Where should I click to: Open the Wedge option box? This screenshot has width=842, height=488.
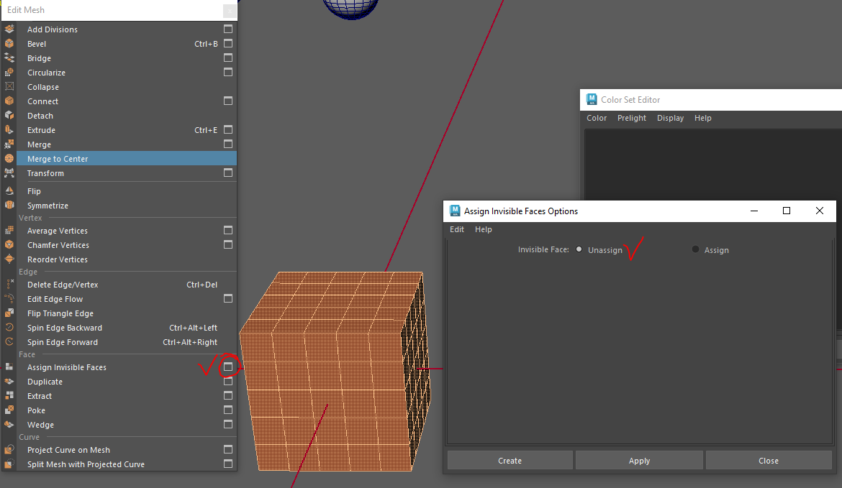(228, 425)
